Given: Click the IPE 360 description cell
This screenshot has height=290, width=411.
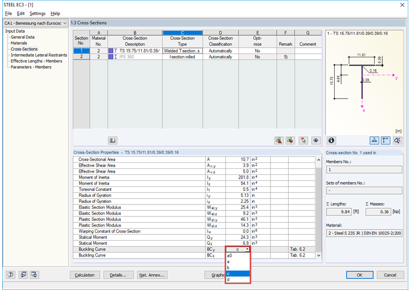Looking at the screenshot, I should coord(135,57).
